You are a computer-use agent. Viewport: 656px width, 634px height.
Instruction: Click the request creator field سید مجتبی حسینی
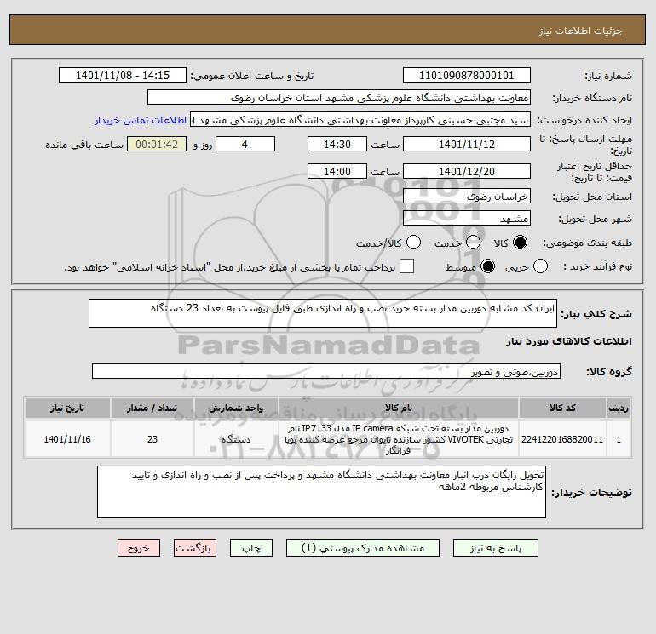360,120
